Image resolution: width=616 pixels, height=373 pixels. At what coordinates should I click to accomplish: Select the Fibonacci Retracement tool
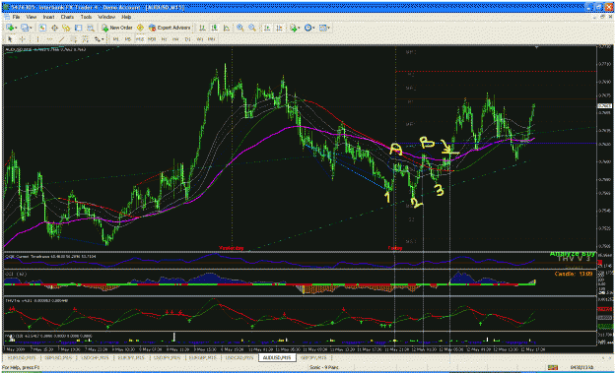(x=85, y=39)
